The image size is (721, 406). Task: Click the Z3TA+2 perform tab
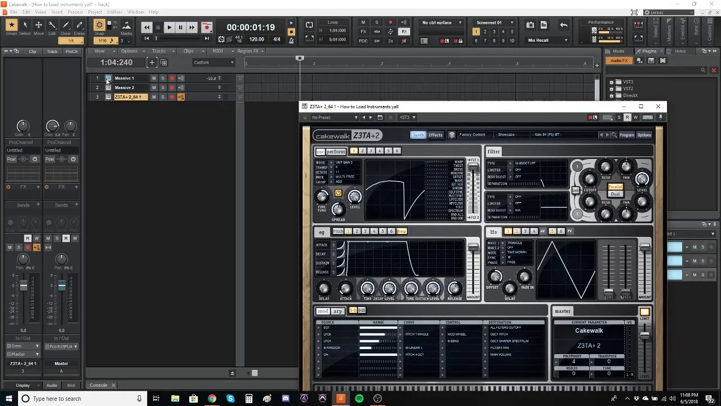point(336,152)
